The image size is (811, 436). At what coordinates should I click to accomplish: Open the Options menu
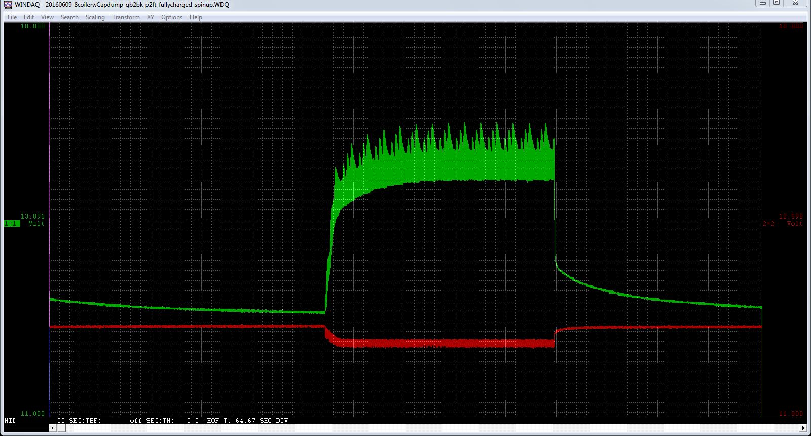point(172,17)
